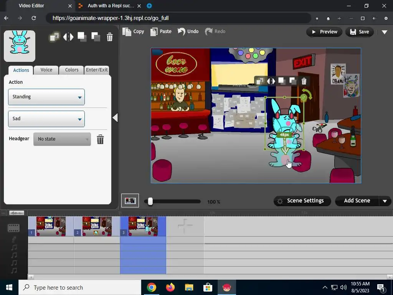Viewport: 393px width, 295px height.
Task: Select scene 2 in the timeline
Action: click(x=97, y=226)
